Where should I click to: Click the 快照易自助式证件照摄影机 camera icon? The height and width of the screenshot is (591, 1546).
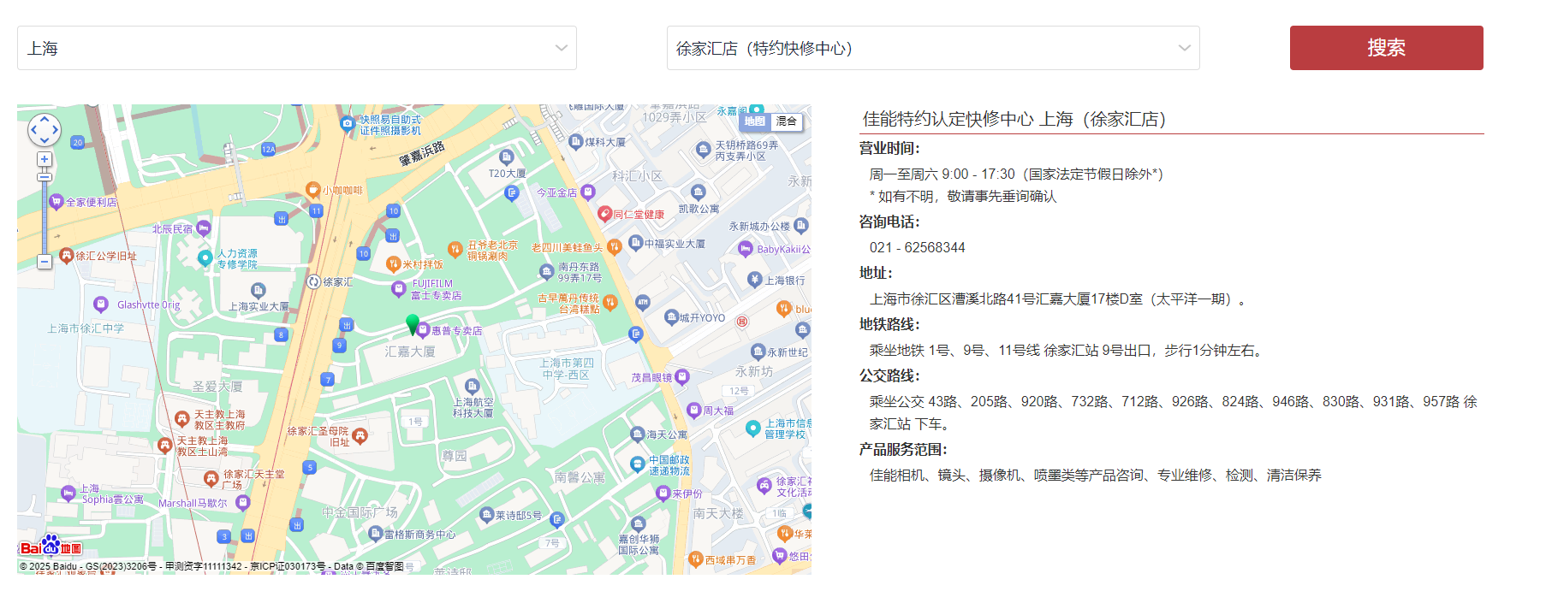pos(348,124)
